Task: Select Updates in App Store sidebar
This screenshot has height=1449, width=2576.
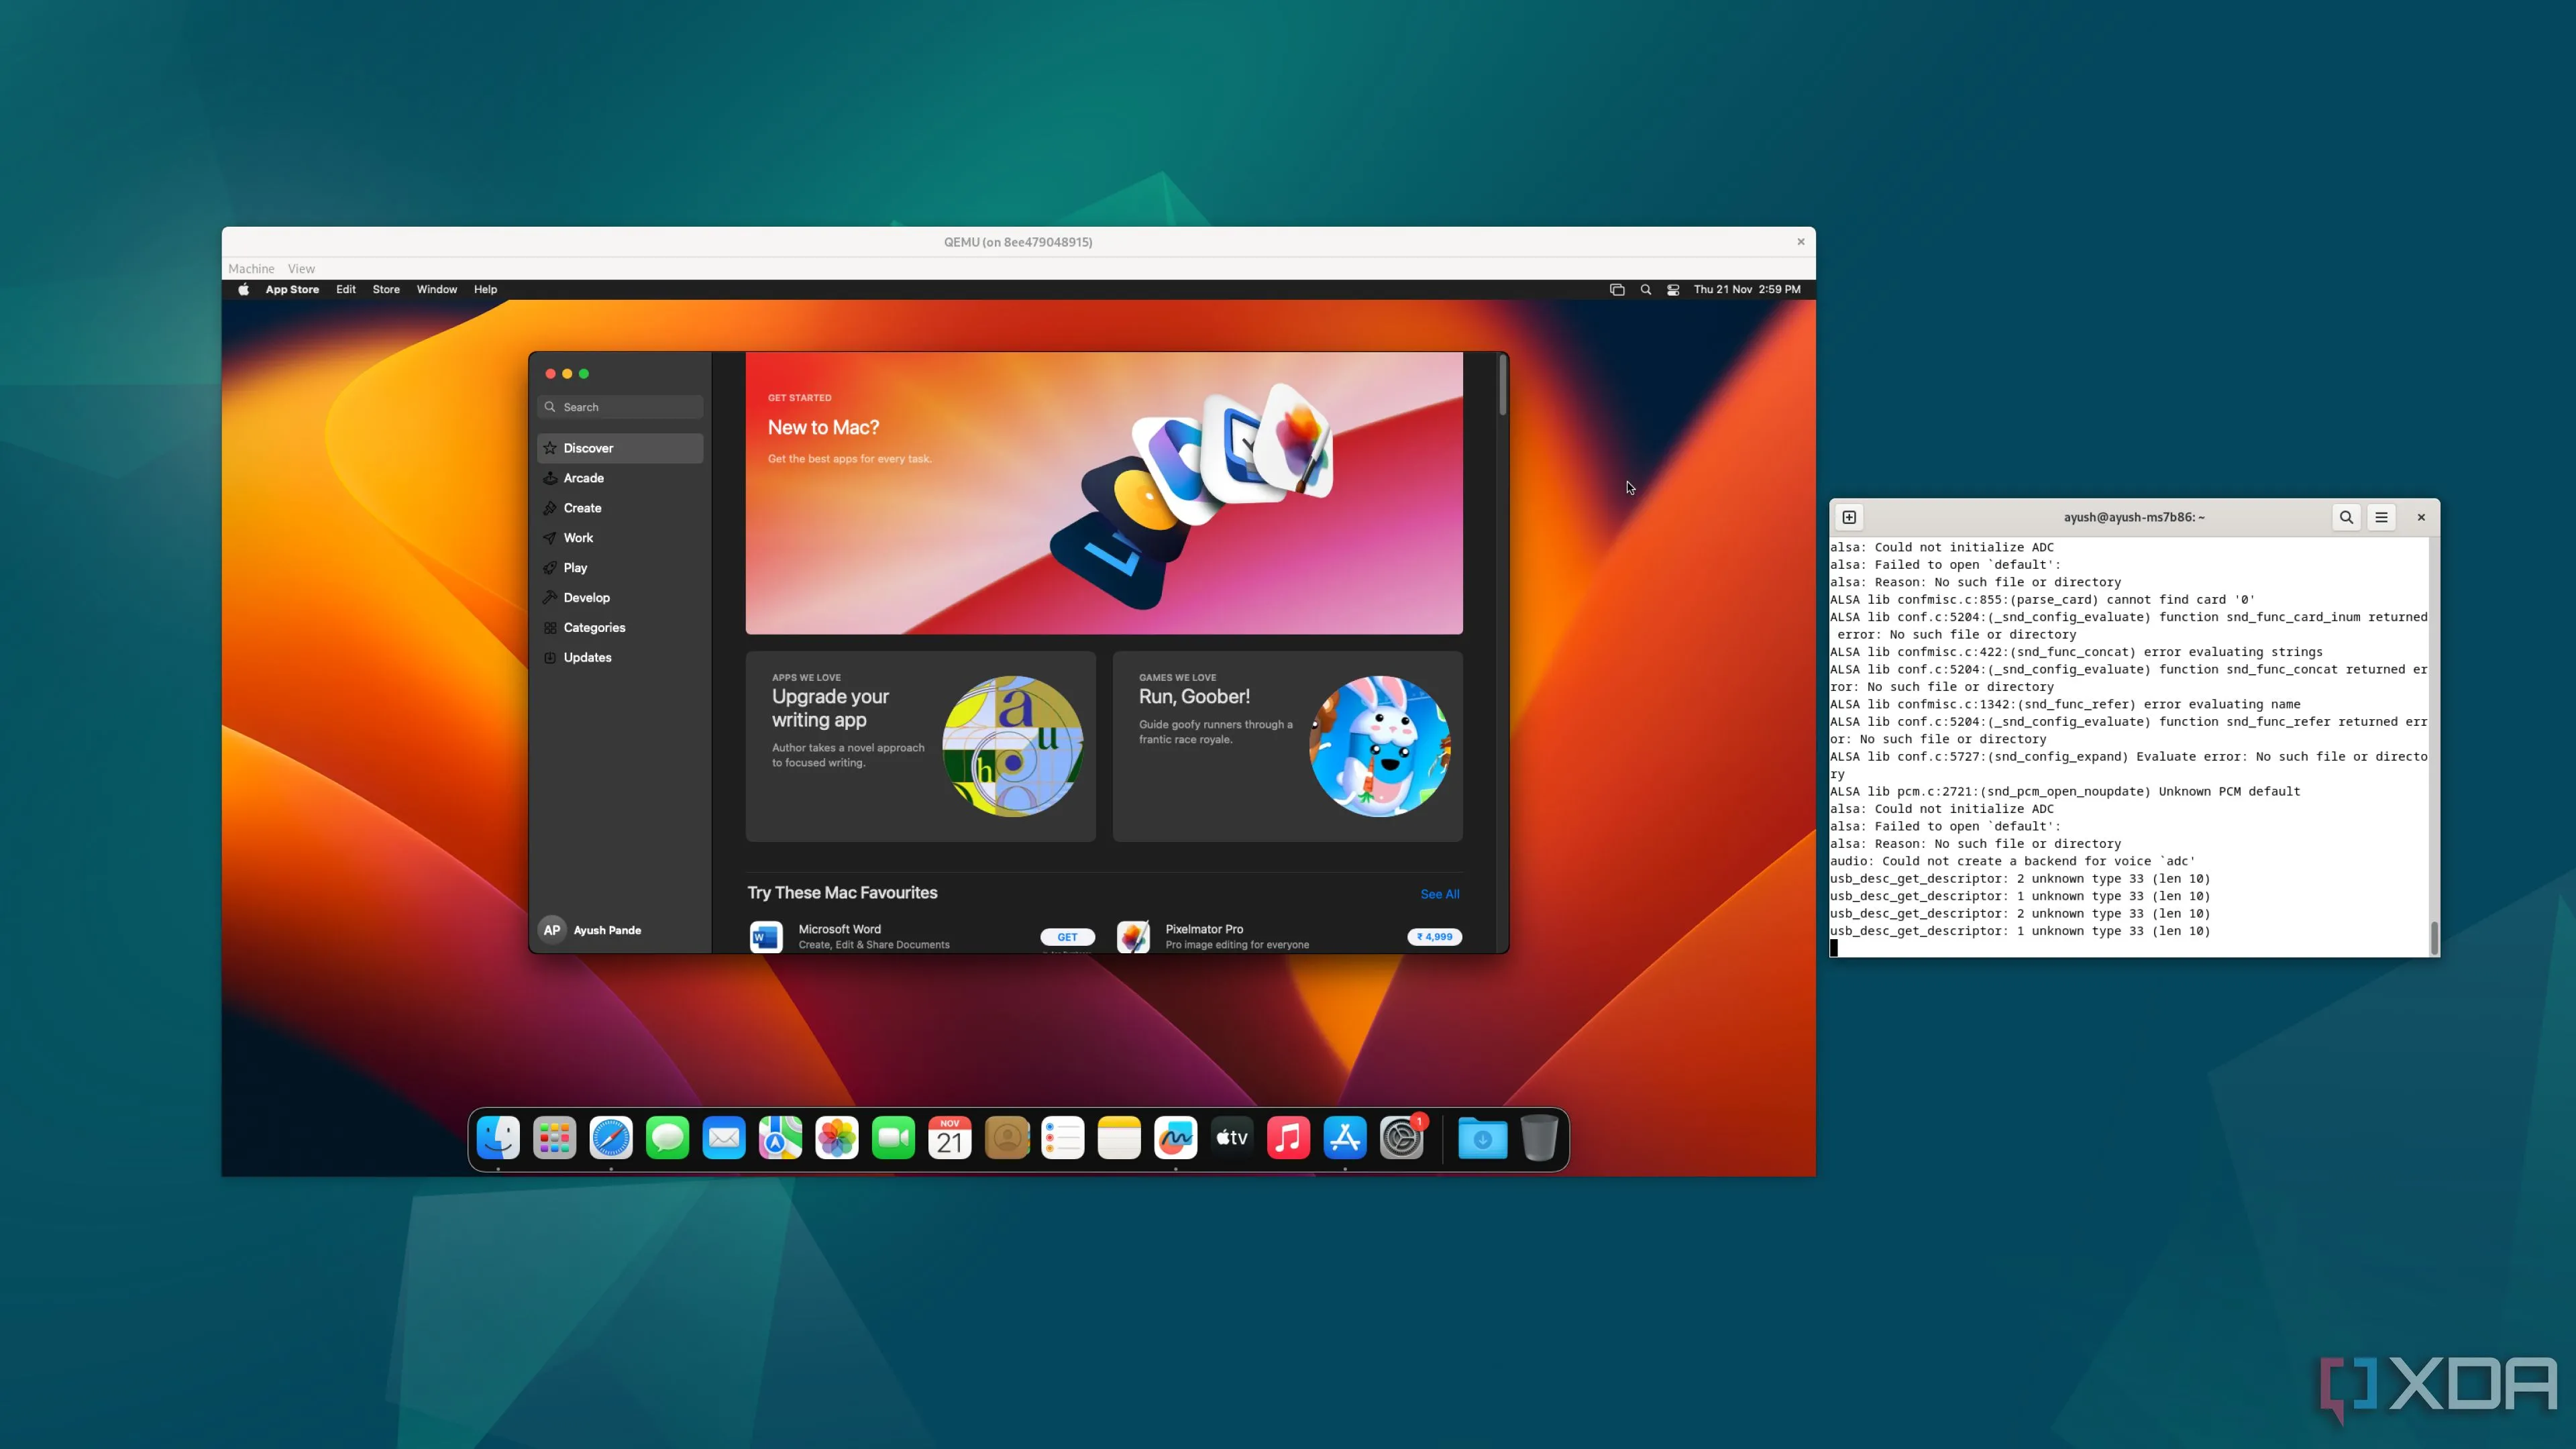Action: click(620, 658)
